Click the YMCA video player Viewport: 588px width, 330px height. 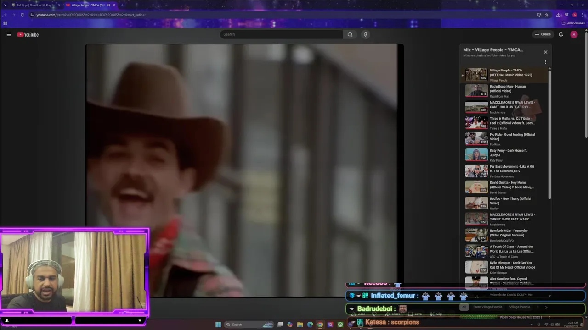pos(244,170)
